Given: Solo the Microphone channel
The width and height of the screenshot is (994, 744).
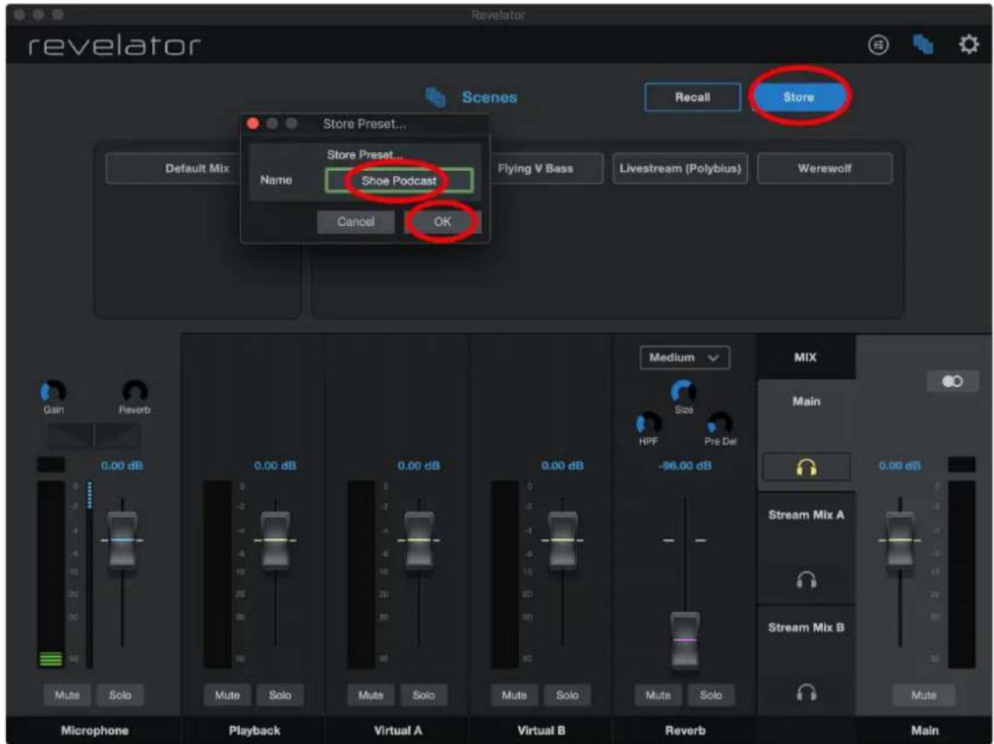Looking at the screenshot, I should tap(120, 695).
